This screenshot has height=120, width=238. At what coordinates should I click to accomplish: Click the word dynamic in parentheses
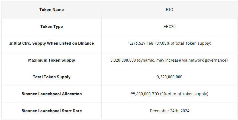tap(147, 60)
